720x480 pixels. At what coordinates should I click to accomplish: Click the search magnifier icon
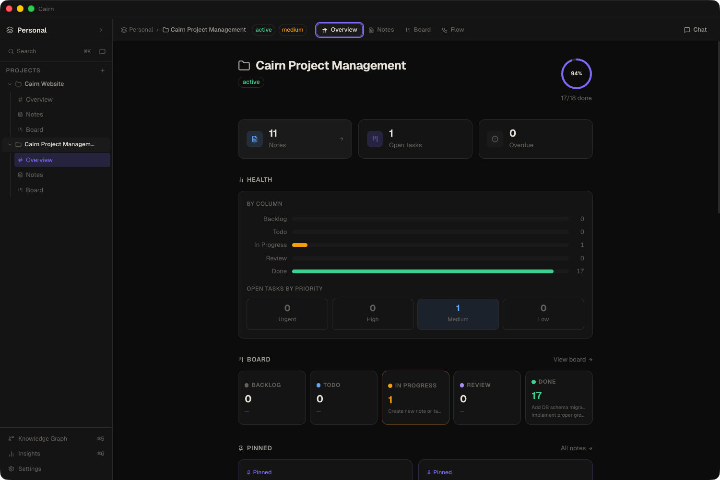[x=11, y=51]
